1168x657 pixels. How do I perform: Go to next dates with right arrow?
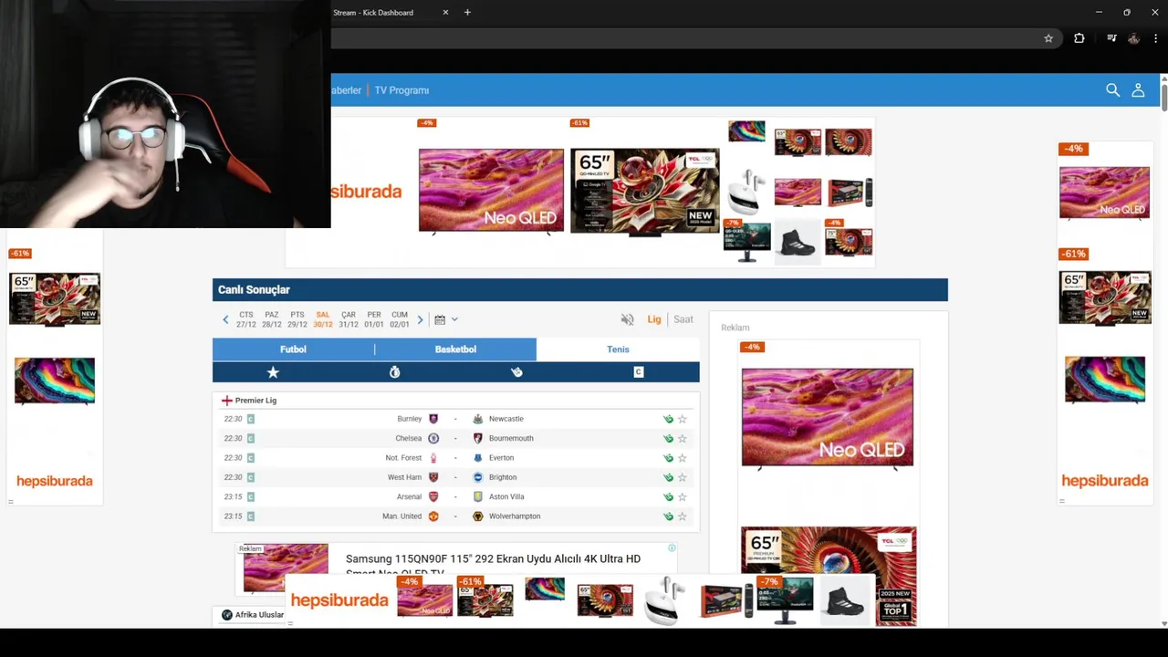click(x=420, y=319)
